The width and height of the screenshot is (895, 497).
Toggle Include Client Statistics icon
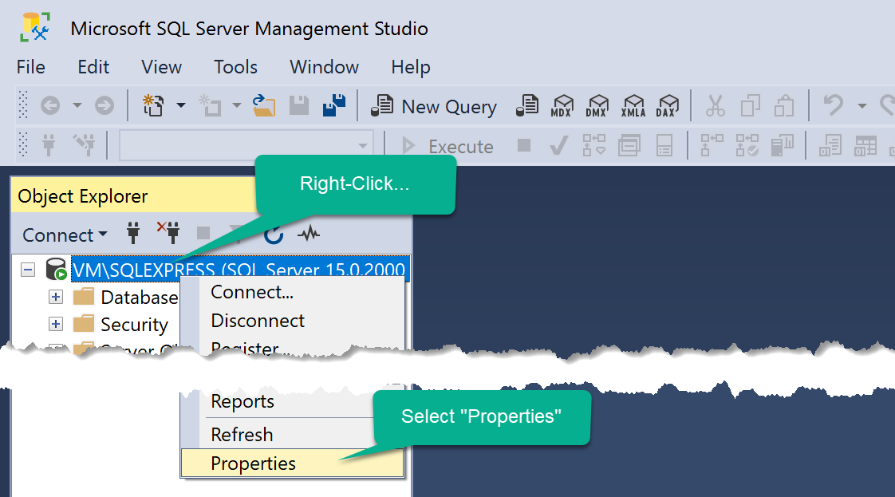[x=782, y=145]
